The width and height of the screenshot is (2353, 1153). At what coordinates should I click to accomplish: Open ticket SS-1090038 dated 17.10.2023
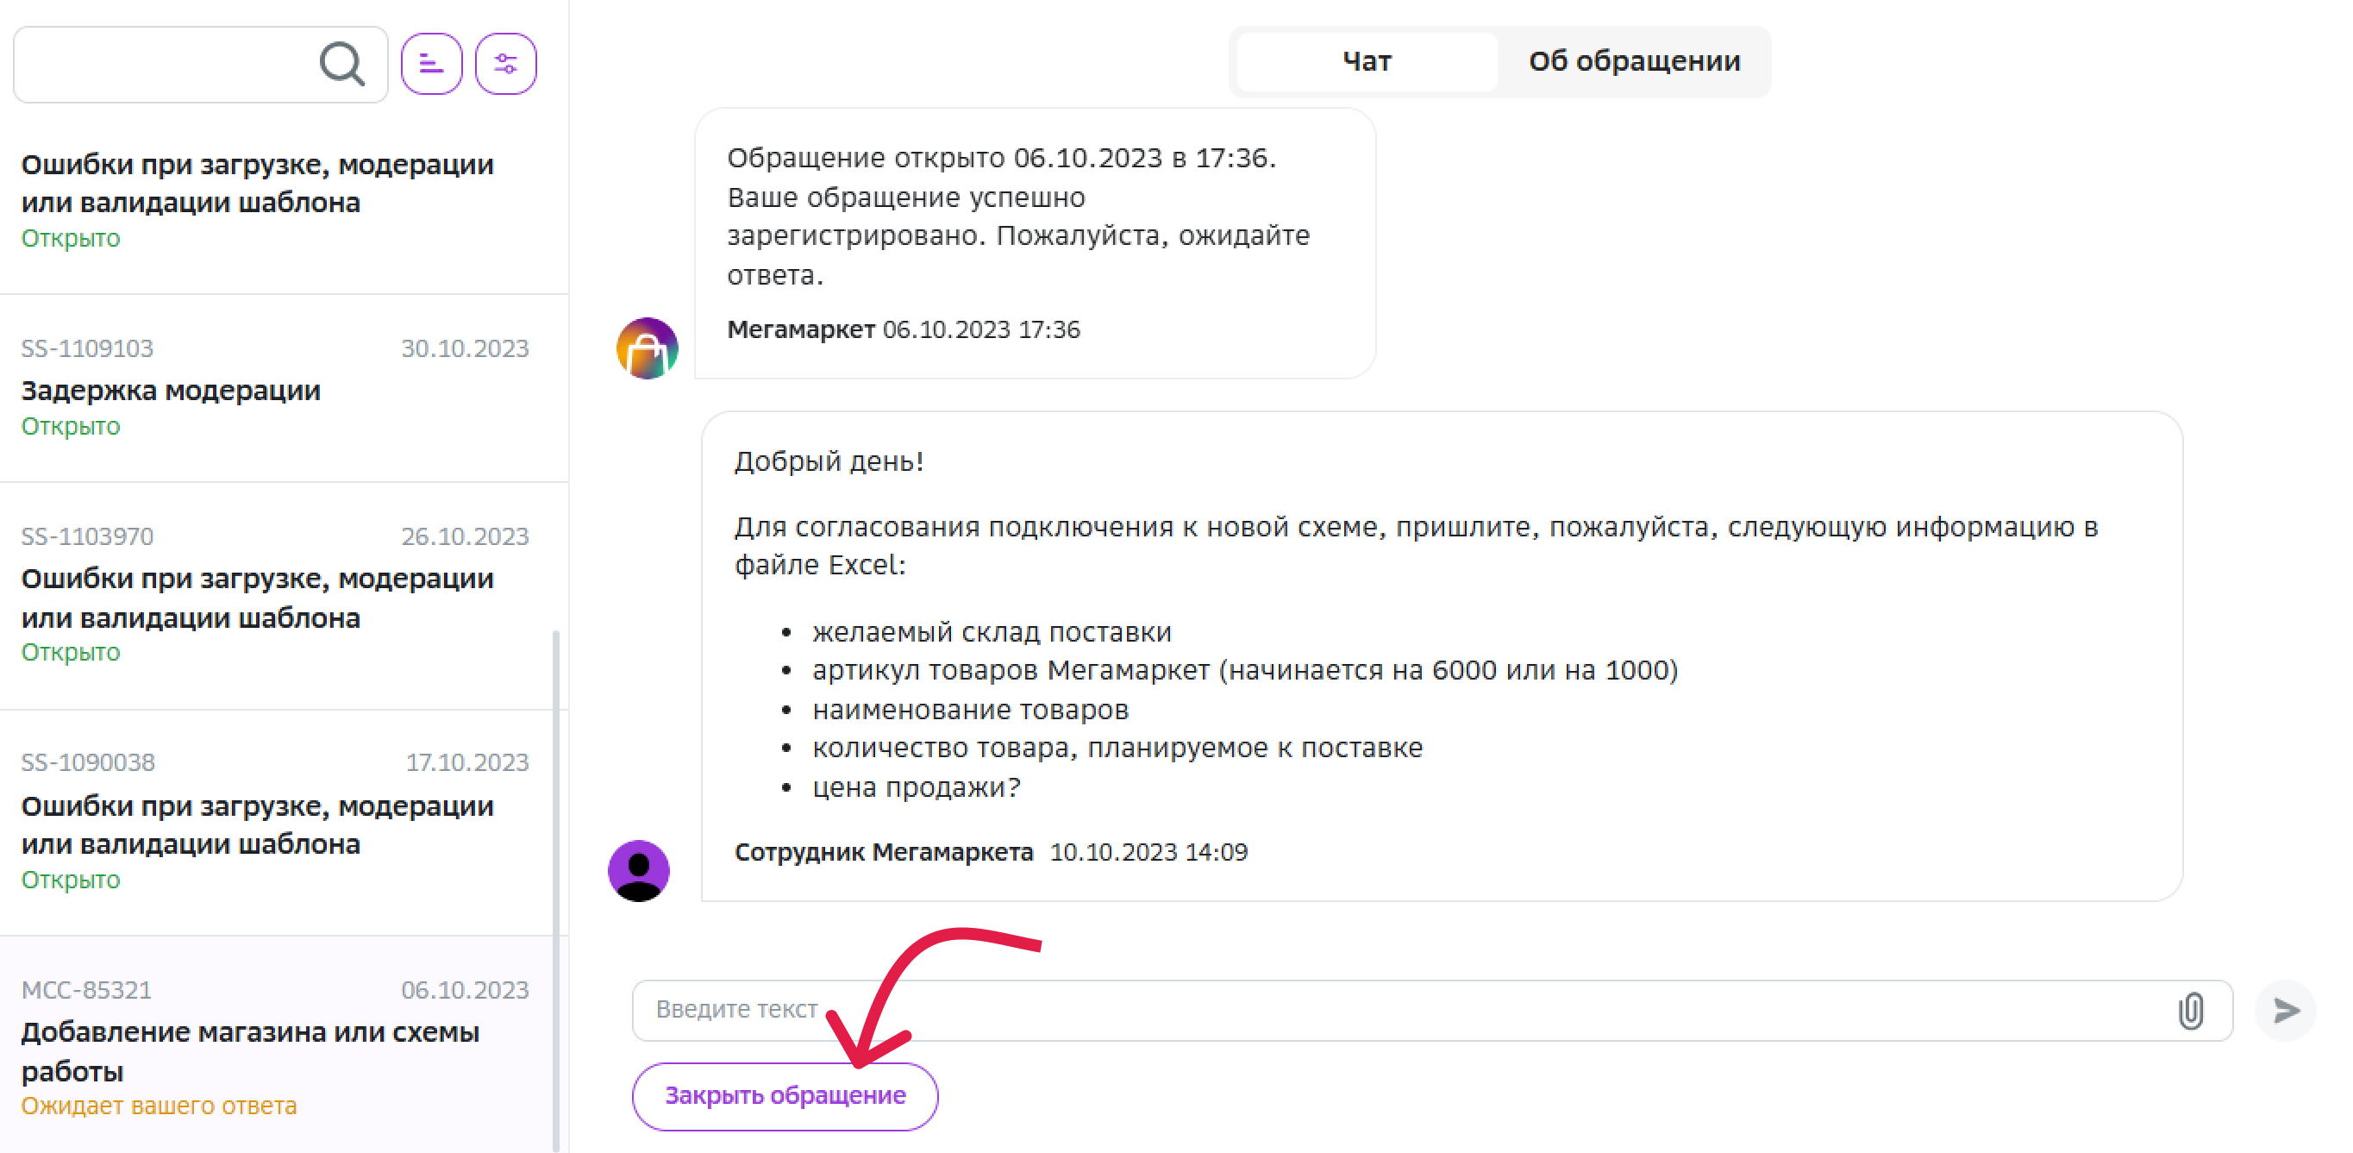[x=274, y=820]
